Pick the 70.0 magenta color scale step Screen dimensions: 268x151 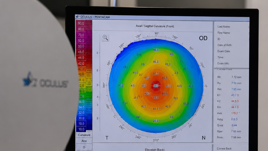[x=81, y=35]
